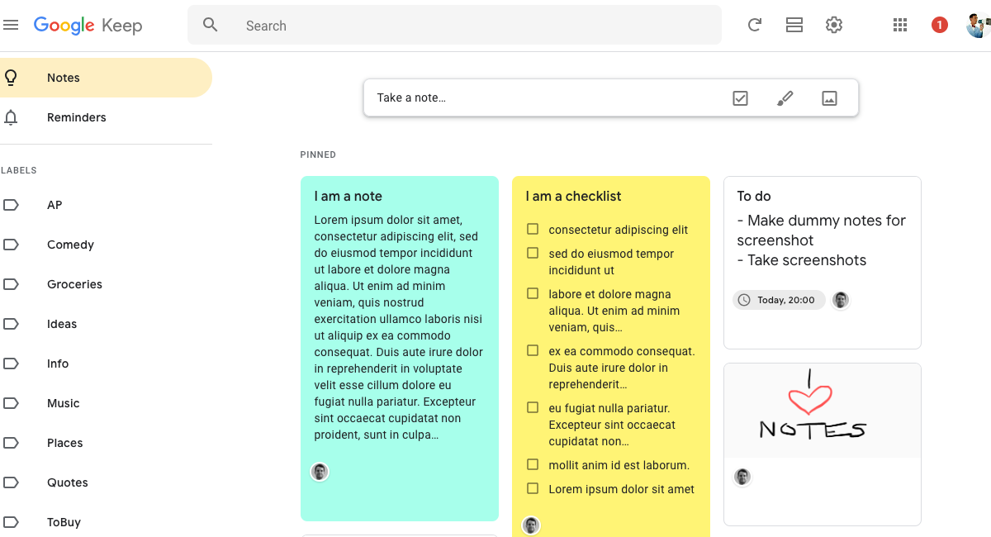Create a new note with image
Image resolution: width=991 pixels, height=537 pixels.
[x=829, y=98]
